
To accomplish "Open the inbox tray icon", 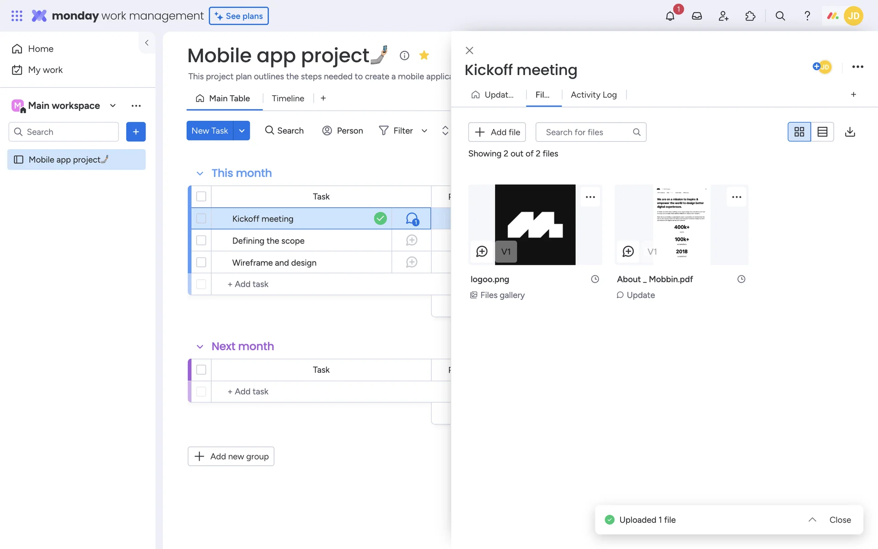I will pyautogui.click(x=696, y=16).
